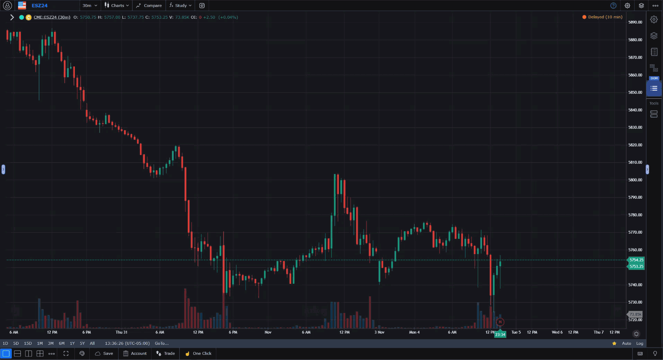This screenshot has width=663, height=360.
Task: Expand the Charts type dropdown
Action: tap(117, 6)
